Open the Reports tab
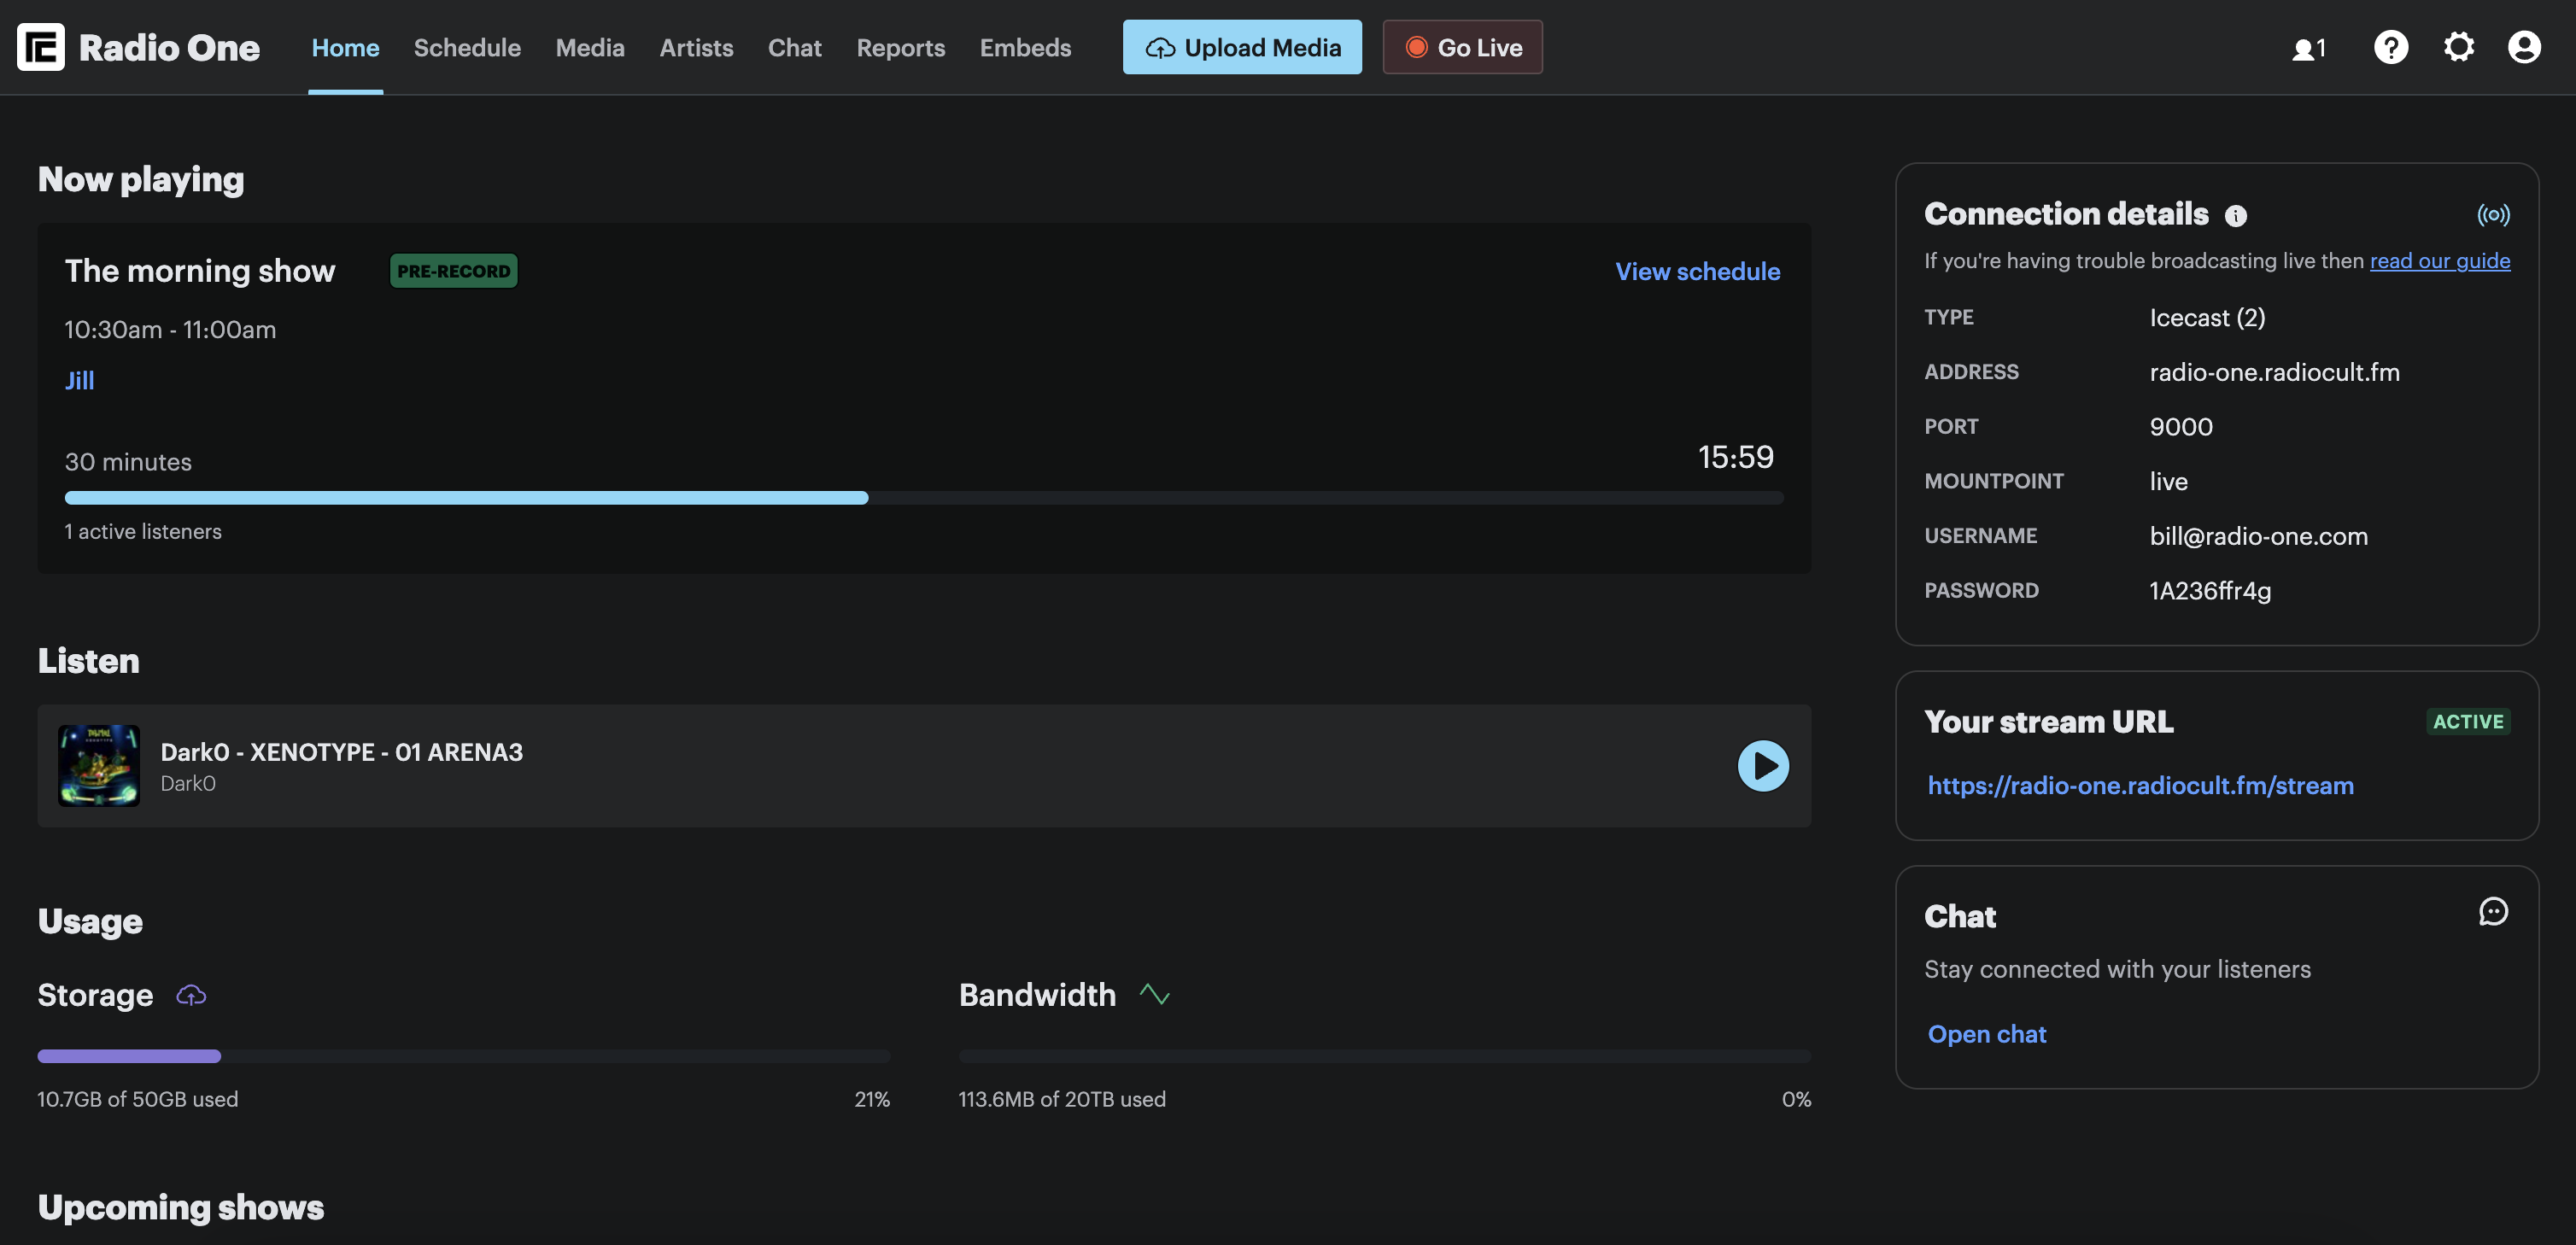This screenshot has height=1245, width=2576. (900, 47)
